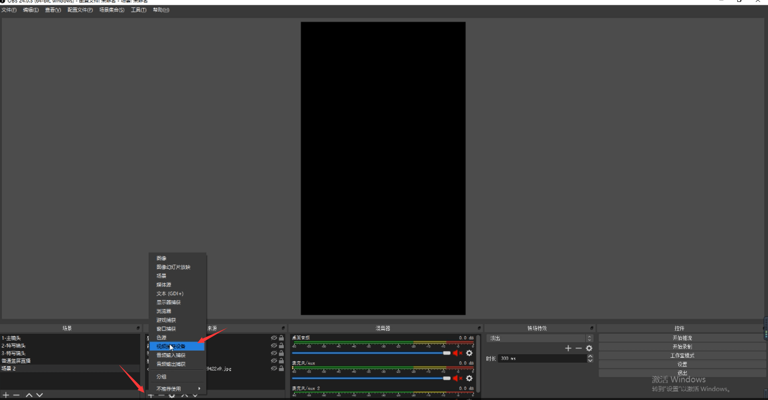Choose 音频输入捕获 from the menu
Viewport: 768px width, 400px height.
click(177, 355)
